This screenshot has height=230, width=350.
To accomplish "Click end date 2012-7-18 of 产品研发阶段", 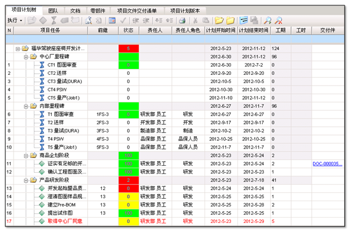I will pyautogui.click(x=254, y=180).
